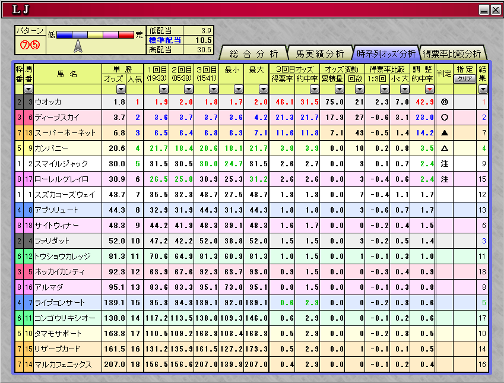The height and width of the screenshot is (383, 504).
Task: Open the 最小 column filter dropdown
Action: 239,89
